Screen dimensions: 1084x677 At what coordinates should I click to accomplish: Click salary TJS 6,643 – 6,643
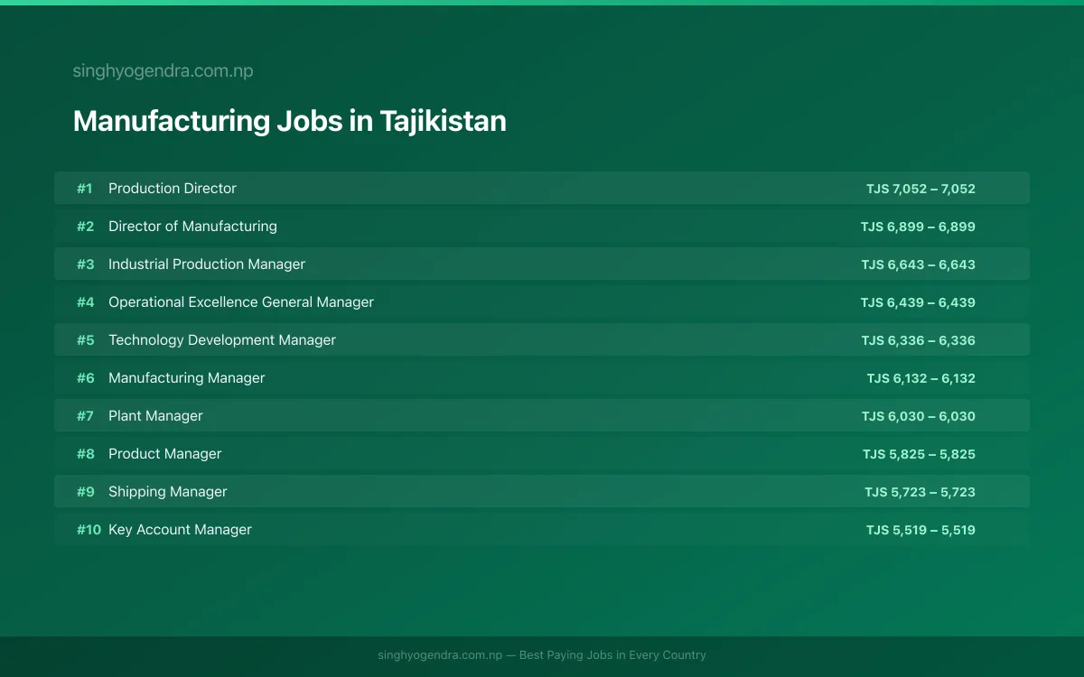[x=918, y=264]
